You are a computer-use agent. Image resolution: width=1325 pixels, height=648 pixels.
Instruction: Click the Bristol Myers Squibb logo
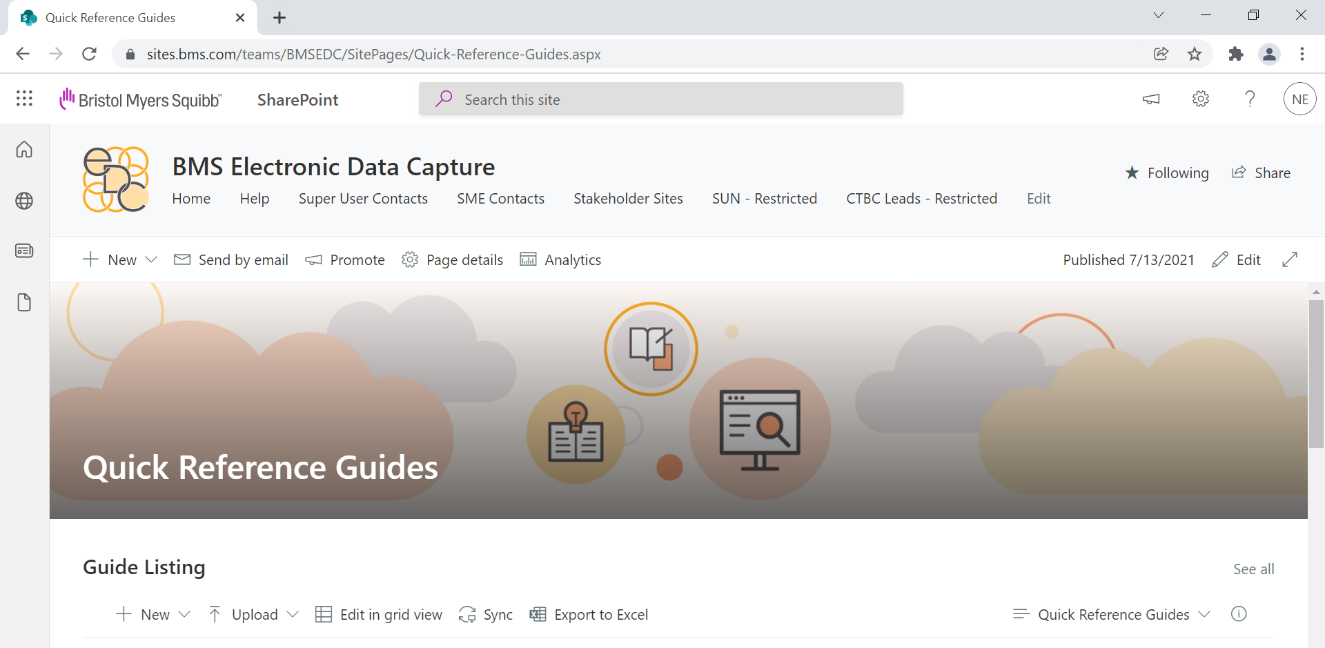141,99
